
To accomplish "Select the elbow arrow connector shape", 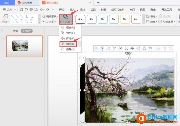I will tap(31, 16).
